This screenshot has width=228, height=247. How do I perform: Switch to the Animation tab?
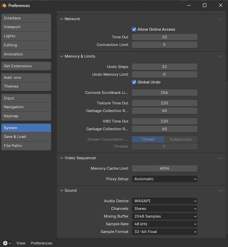point(26,54)
